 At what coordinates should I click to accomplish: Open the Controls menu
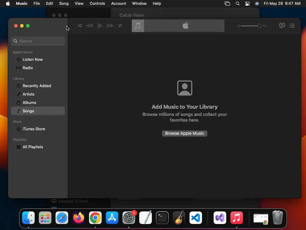pyautogui.click(x=97, y=4)
